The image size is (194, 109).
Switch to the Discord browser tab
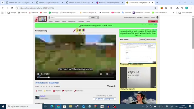click(110, 2)
